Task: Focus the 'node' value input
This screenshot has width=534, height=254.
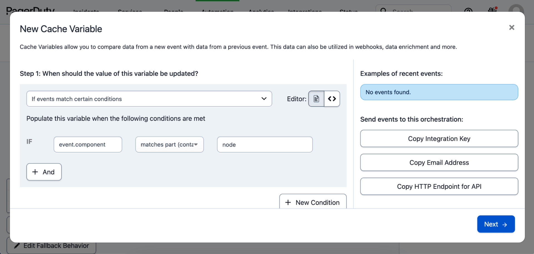Action: [x=264, y=145]
